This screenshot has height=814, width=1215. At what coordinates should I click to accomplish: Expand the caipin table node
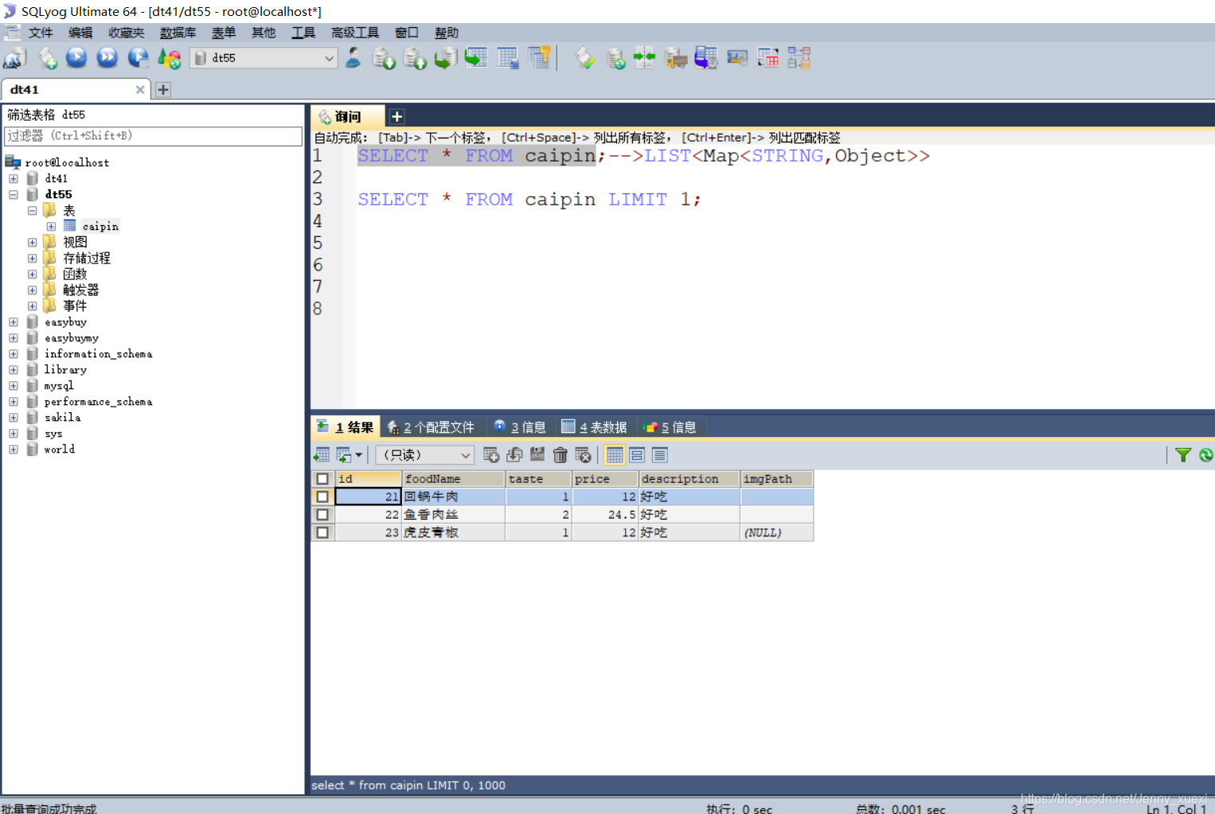tap(51, 226)
